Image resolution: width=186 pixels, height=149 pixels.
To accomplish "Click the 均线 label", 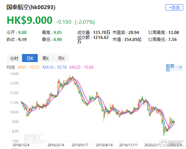I will (x=11, y=67).
